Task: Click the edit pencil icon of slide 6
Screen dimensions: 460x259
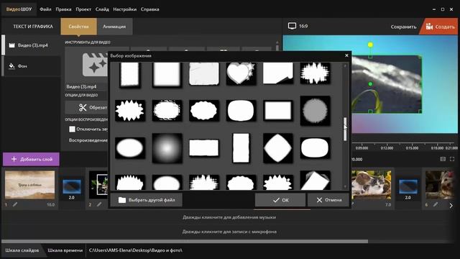Action: coord(436,204)
